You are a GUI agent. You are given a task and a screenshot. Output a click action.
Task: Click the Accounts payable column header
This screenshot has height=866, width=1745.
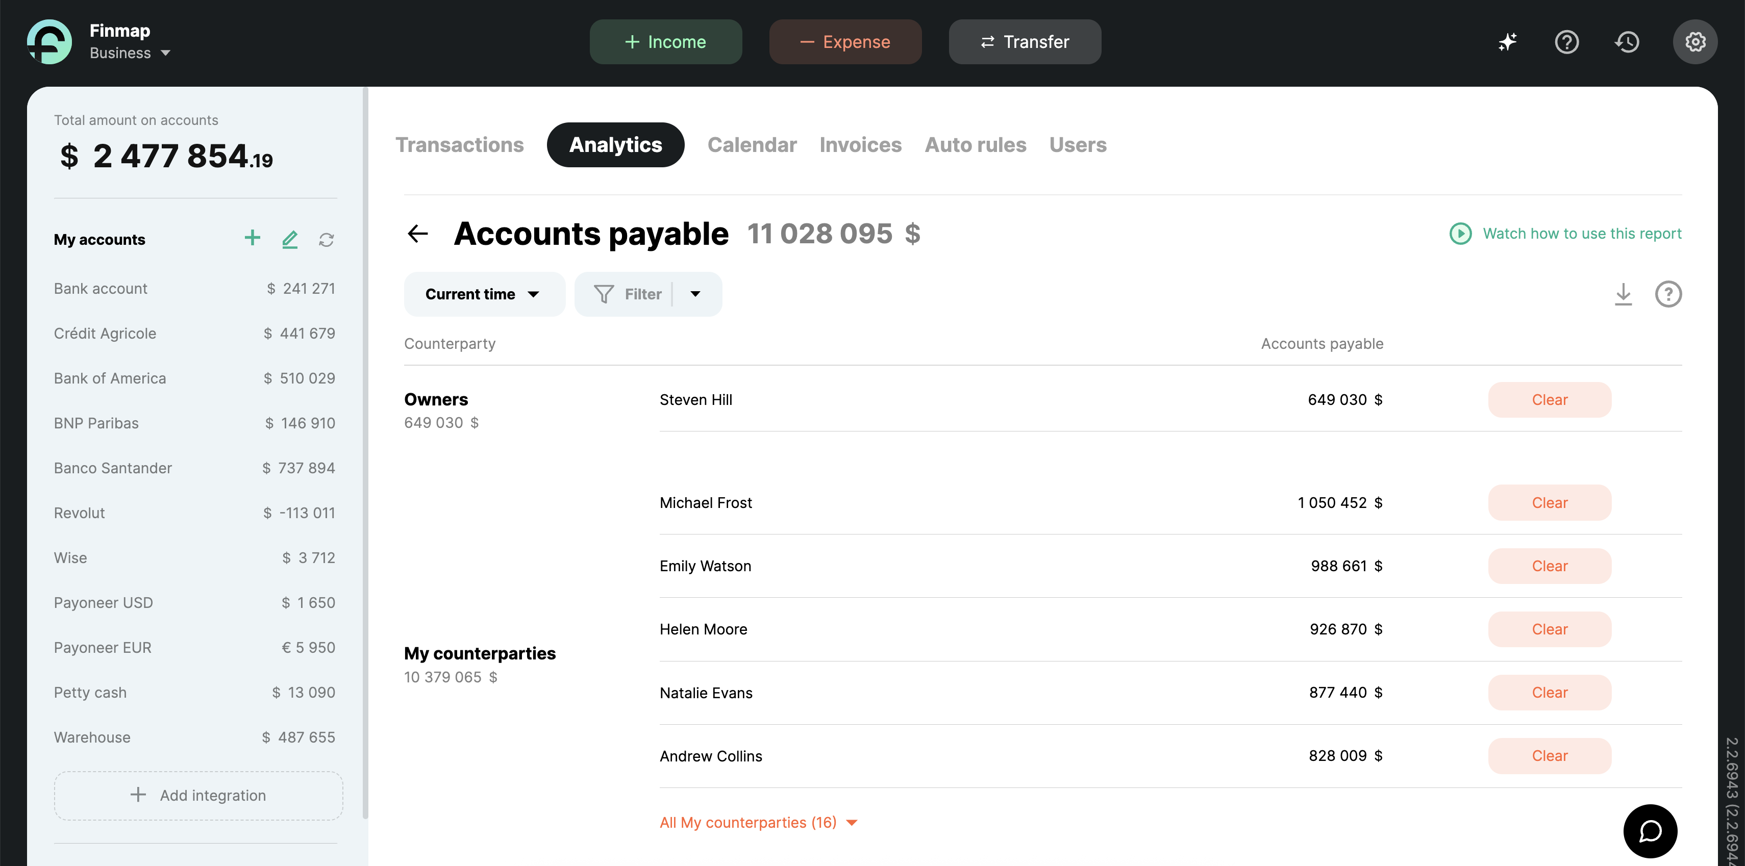(x=1322, y=343)
